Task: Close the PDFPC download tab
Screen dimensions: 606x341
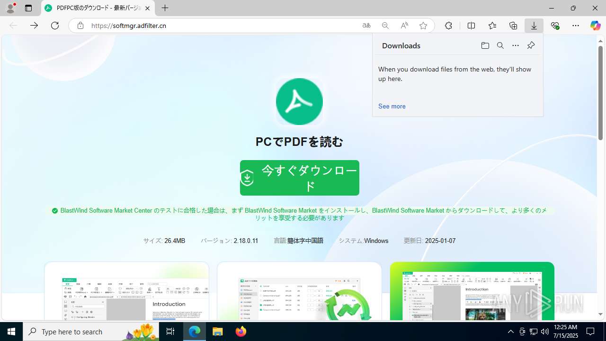Action: coord(148,8)
